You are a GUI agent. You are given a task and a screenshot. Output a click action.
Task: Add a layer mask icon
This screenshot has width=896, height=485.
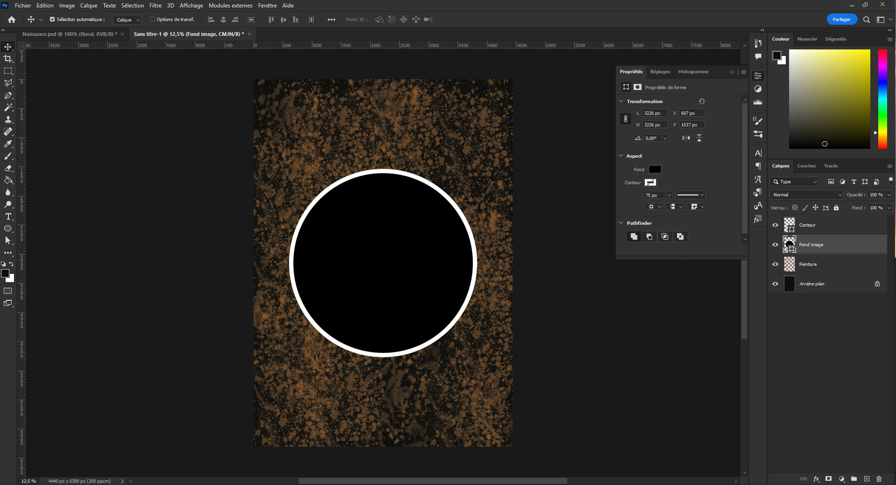point(829,478)
